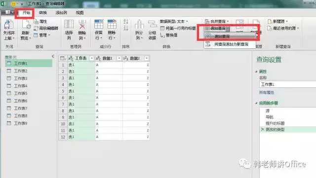316x178 pixels.
Task: Click the text type icon of 工作表 column
Action: tap(71, 58)
